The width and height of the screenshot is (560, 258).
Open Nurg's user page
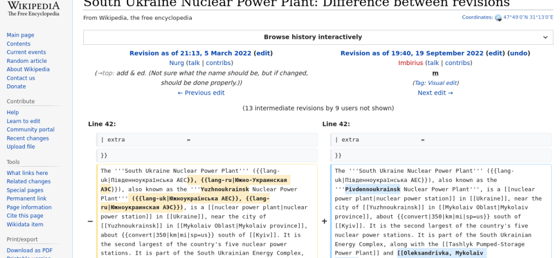tap(176, 63)
